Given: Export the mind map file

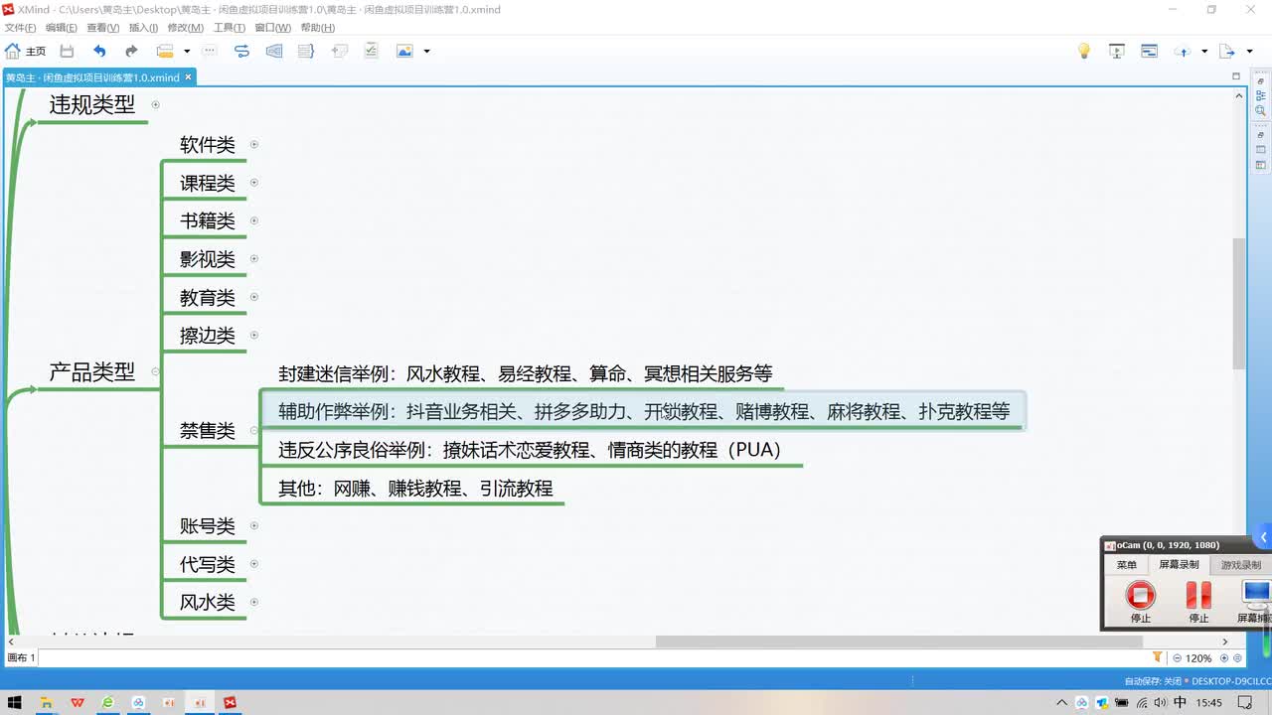Looking at the screenshot, I should point(1227,51).
